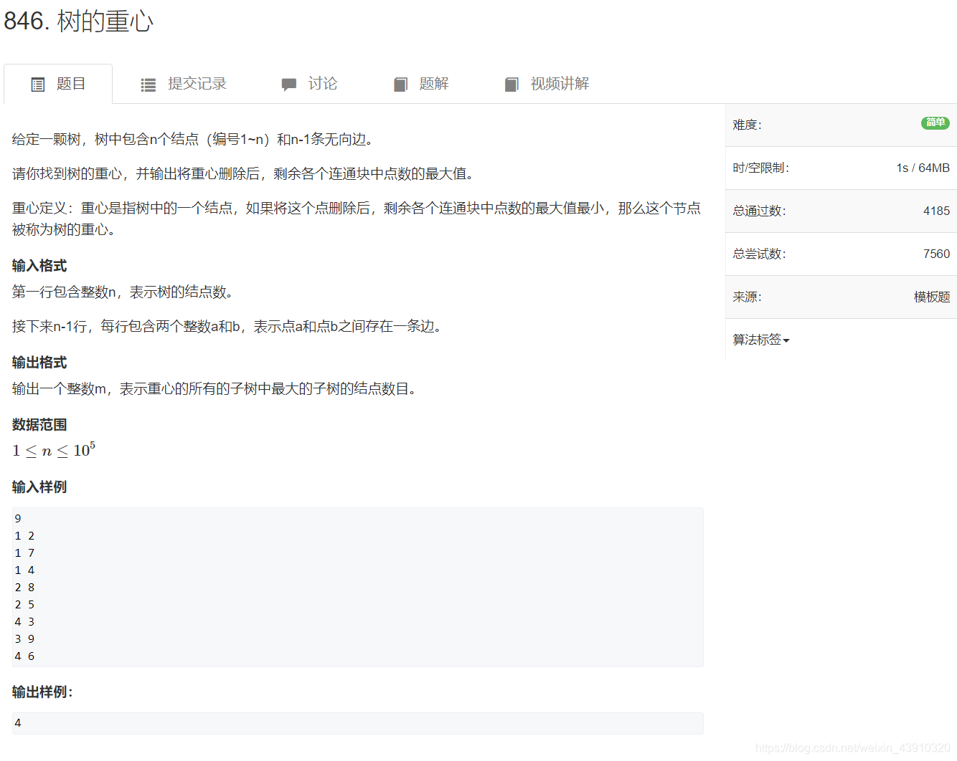Open the 视频讲解 section
The width and height of the screenshot is (957, 761).
560,84
